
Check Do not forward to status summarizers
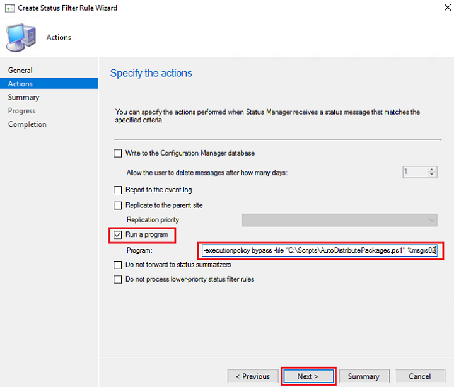click(117, 265)
